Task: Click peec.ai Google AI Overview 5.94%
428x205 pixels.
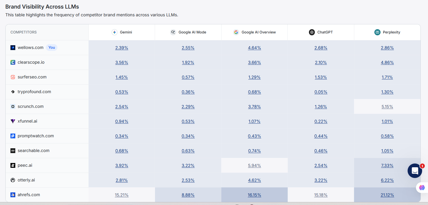Action: (x=254, y=166)
